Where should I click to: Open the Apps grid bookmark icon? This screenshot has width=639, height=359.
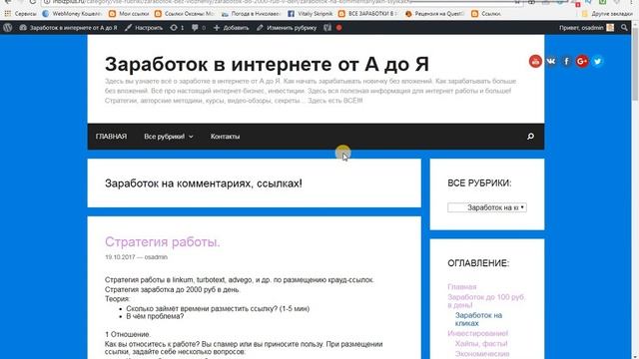pos(8,13)
